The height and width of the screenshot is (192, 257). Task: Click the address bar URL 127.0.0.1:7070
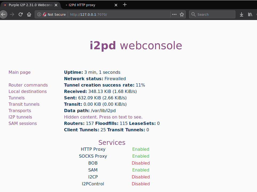coord(89,15)
